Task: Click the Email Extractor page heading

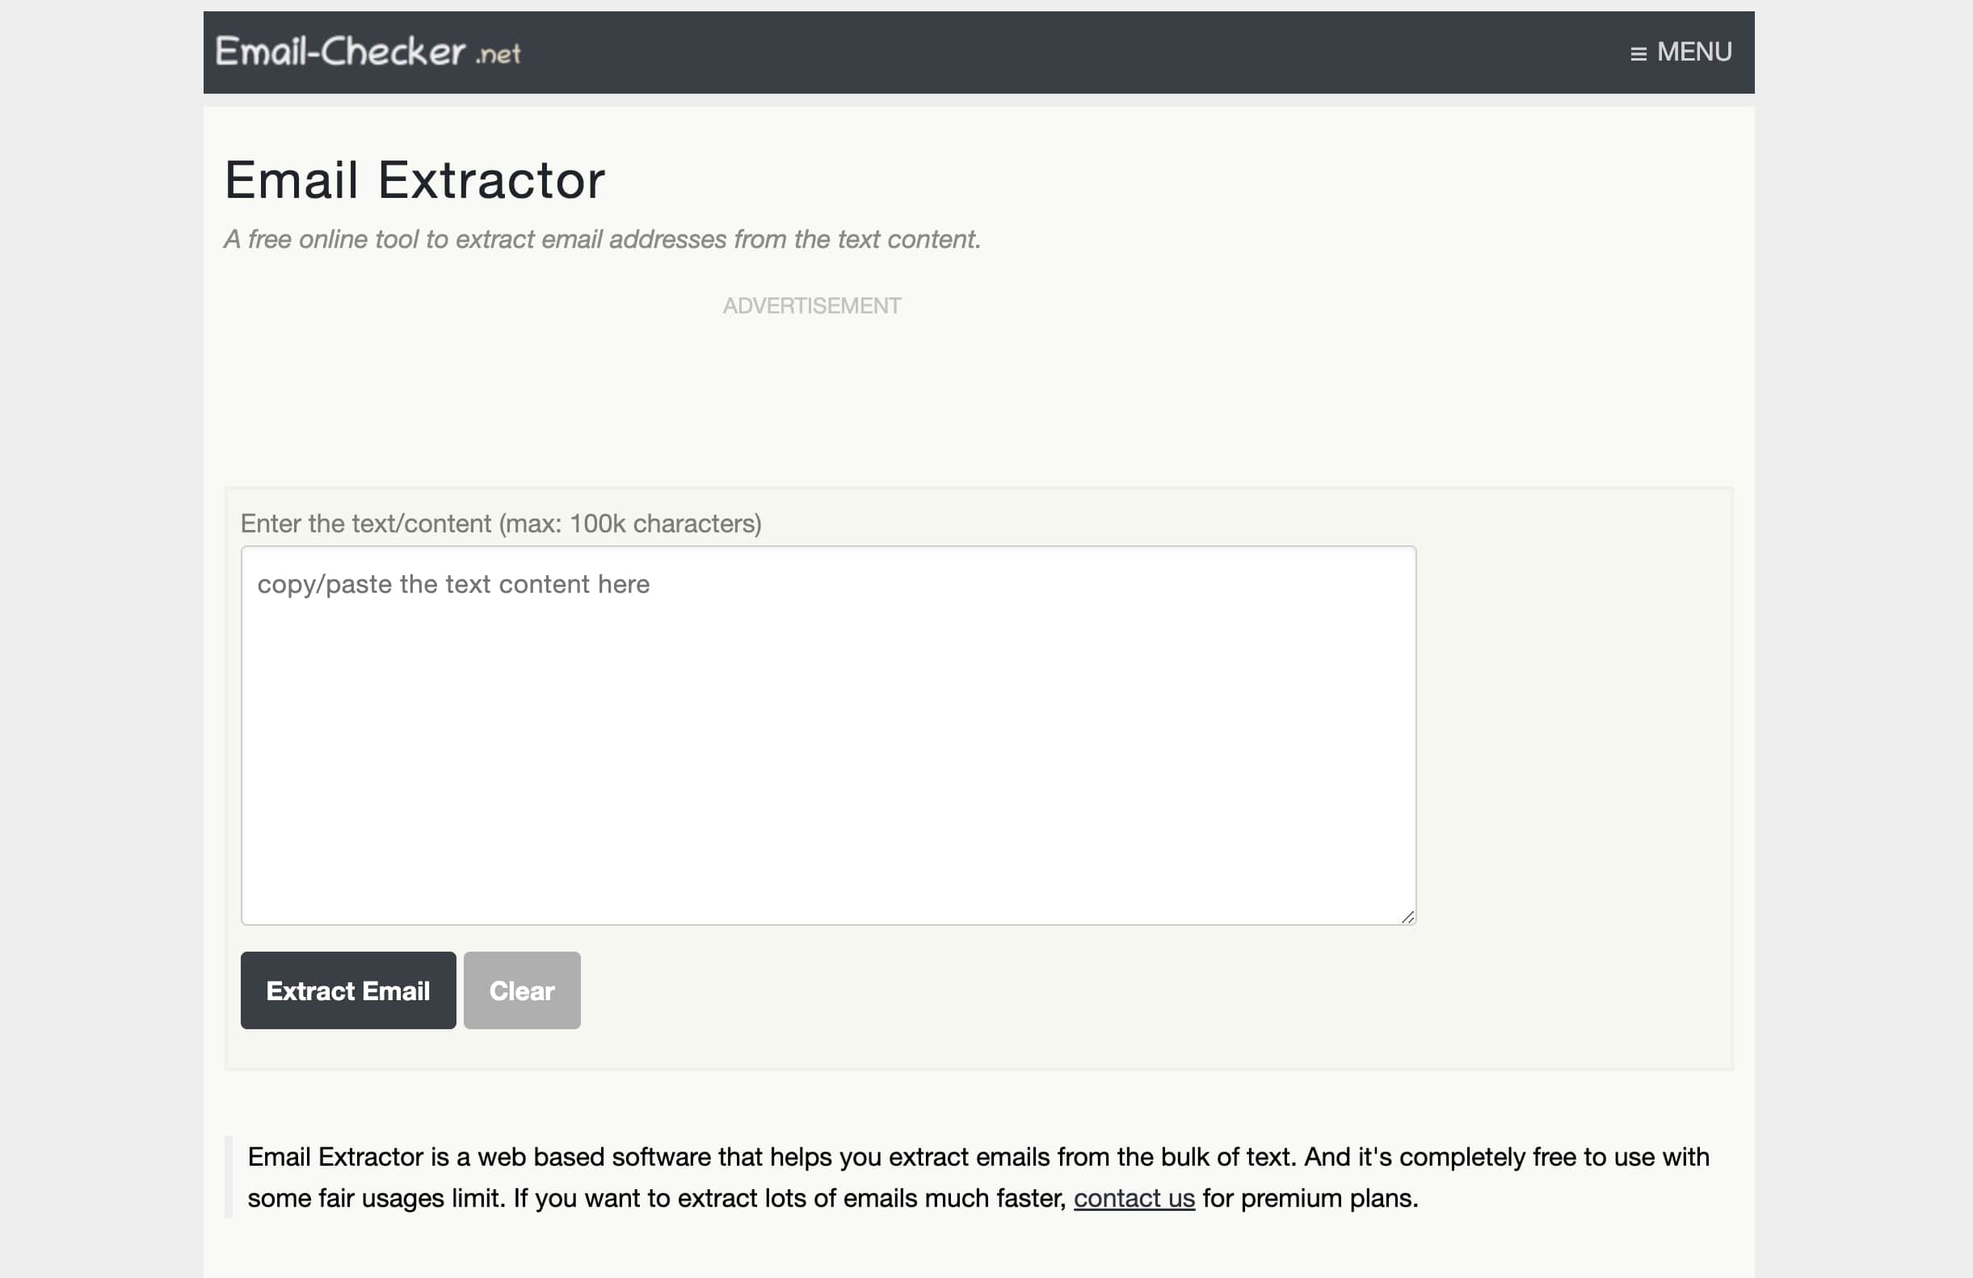Action: (x=414, y=178)
